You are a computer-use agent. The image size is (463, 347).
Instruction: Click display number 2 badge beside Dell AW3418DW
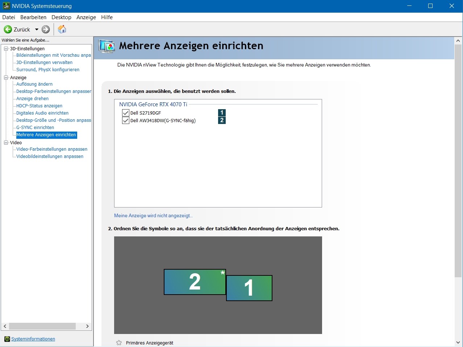[x=222, y=120]
